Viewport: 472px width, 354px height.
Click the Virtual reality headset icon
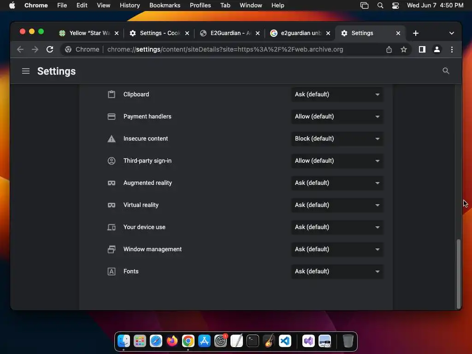click(112, 205)
